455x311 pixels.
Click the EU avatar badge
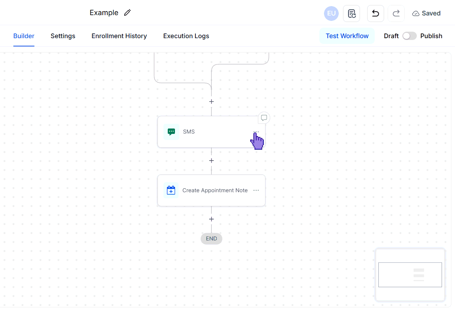[331, 13]
